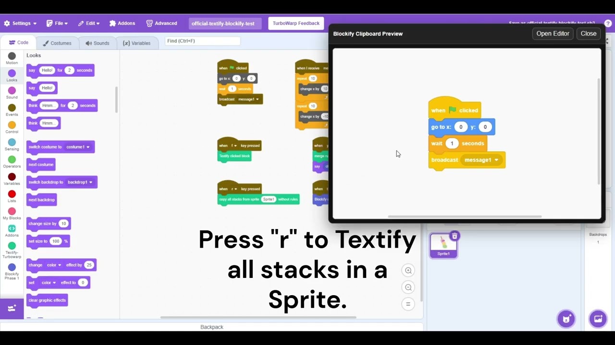The image size is (615, 345).
Task: Click Open Editor in Blockify preview
Action: 553,34
